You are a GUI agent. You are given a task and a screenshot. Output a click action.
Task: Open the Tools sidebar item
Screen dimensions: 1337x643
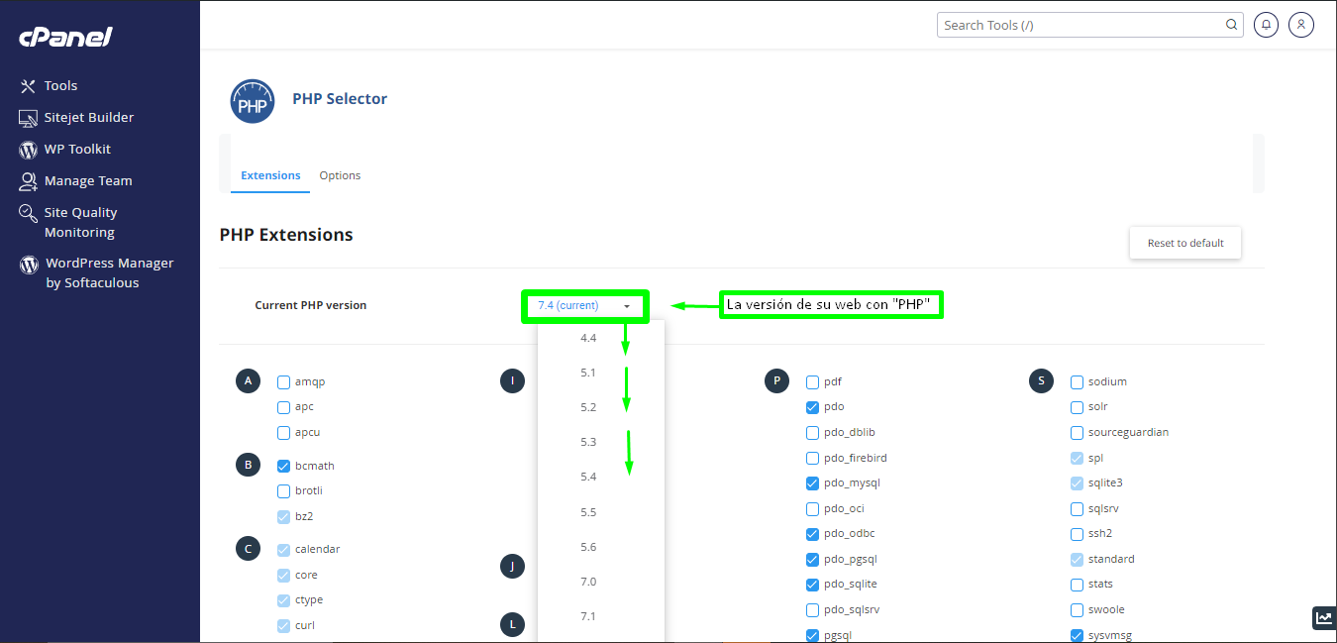pyautogui.click(x=59, y=85)
